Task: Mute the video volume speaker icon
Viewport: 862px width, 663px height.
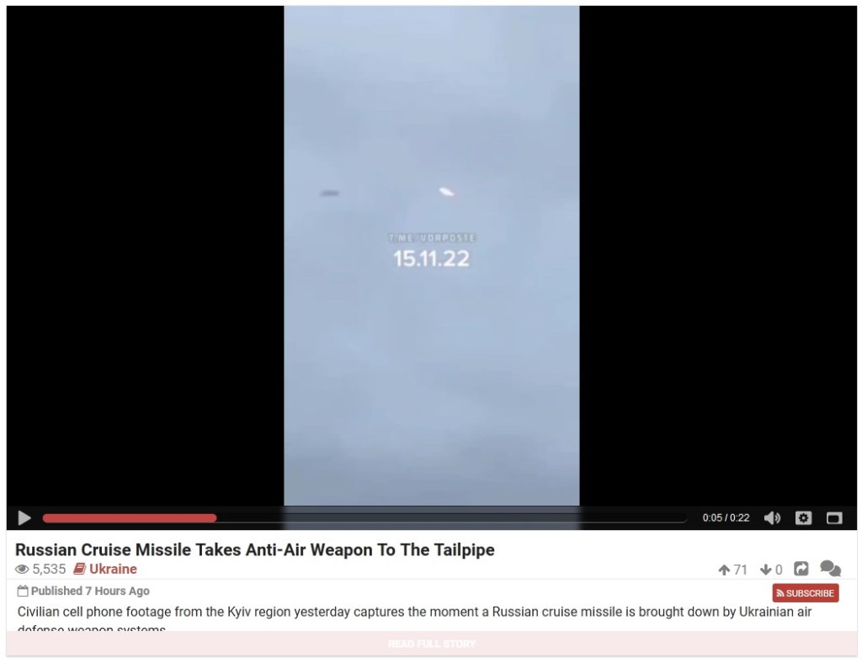Action: tap(773, 518)
